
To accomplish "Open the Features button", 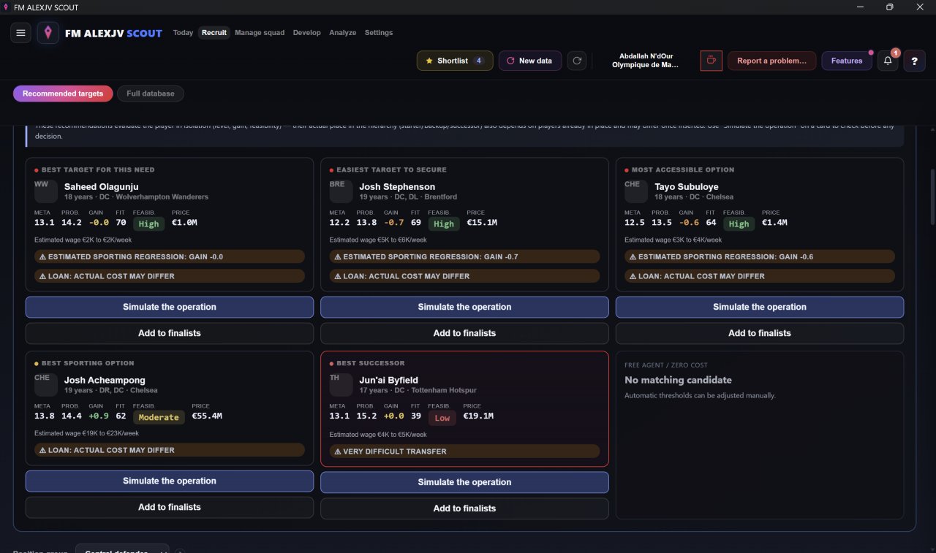I will click(x=847, y=61).
